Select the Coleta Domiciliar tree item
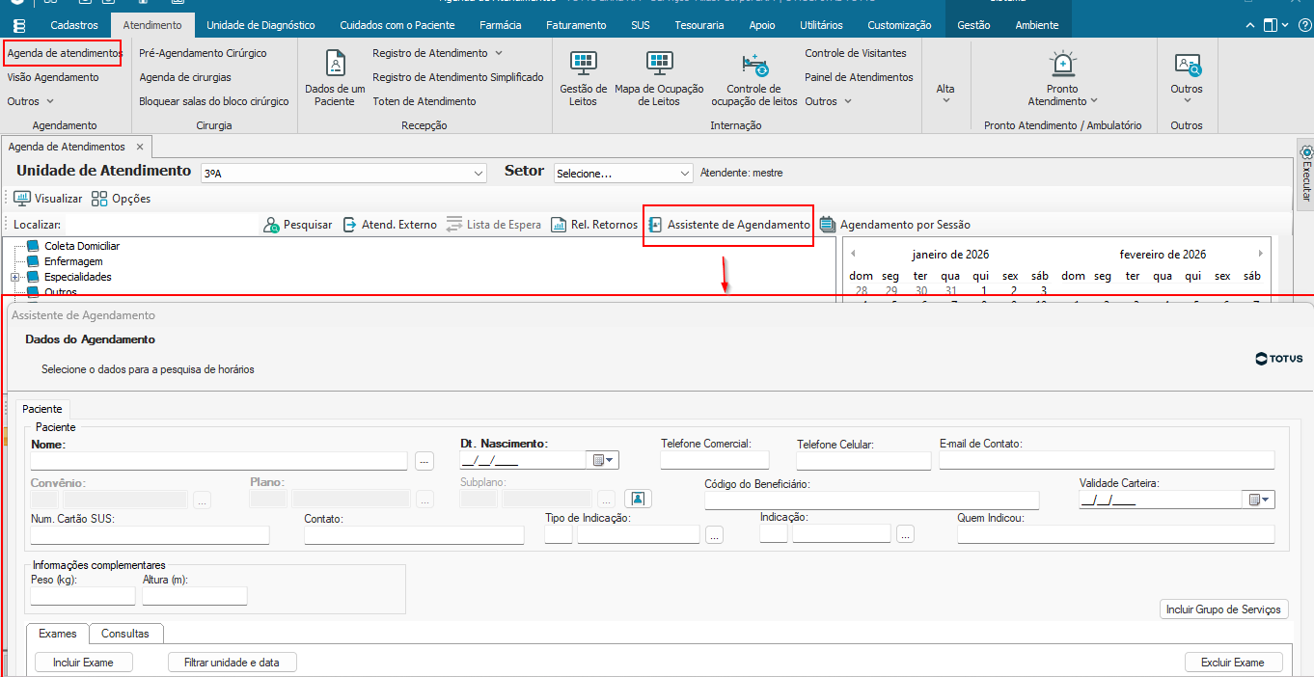Image resolution: width=1314 pixels, height=677 pixels. [82, 246]
